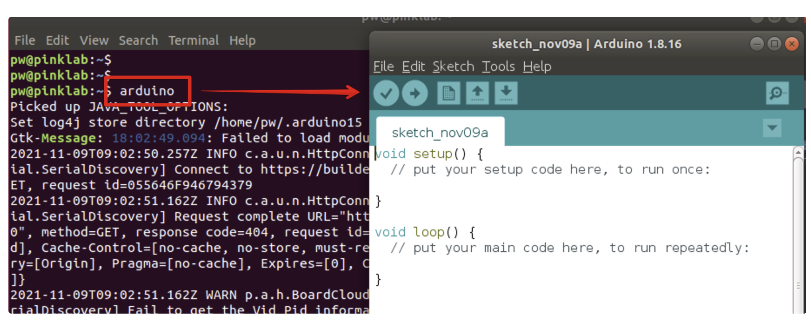Image resolution: width=811 pixels, height=322 pixels.
Task: Open the terminal Search menu
Action: tap(138, 40)
